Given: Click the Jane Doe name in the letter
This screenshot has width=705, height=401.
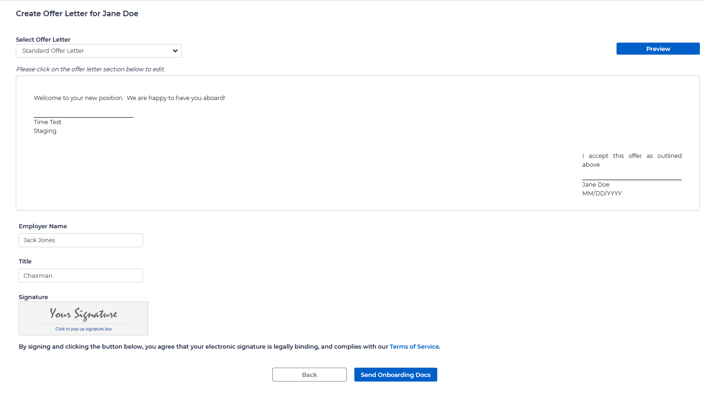Looking at the screenshot, I should (596, 185).
